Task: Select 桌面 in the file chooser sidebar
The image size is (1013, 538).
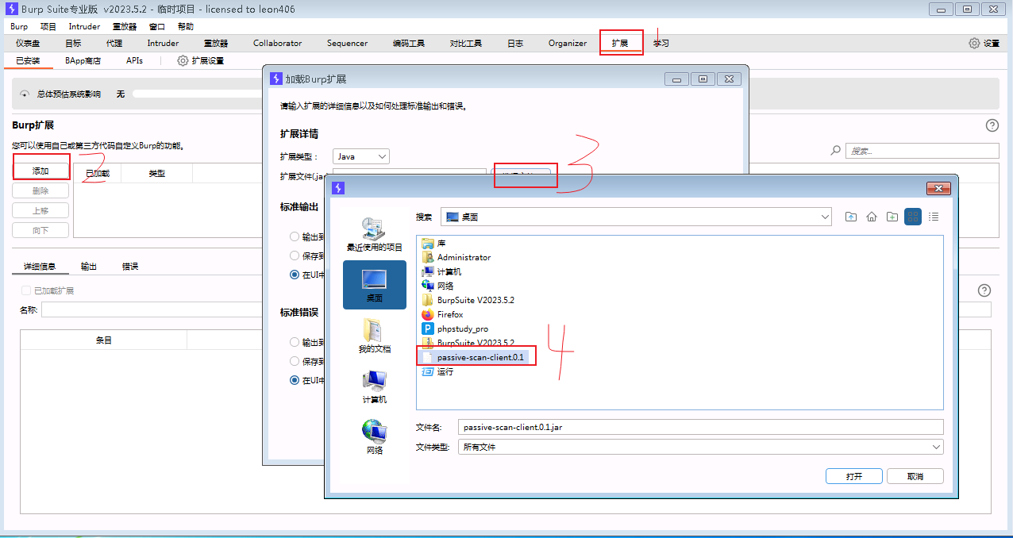Action: click(375, 285)
